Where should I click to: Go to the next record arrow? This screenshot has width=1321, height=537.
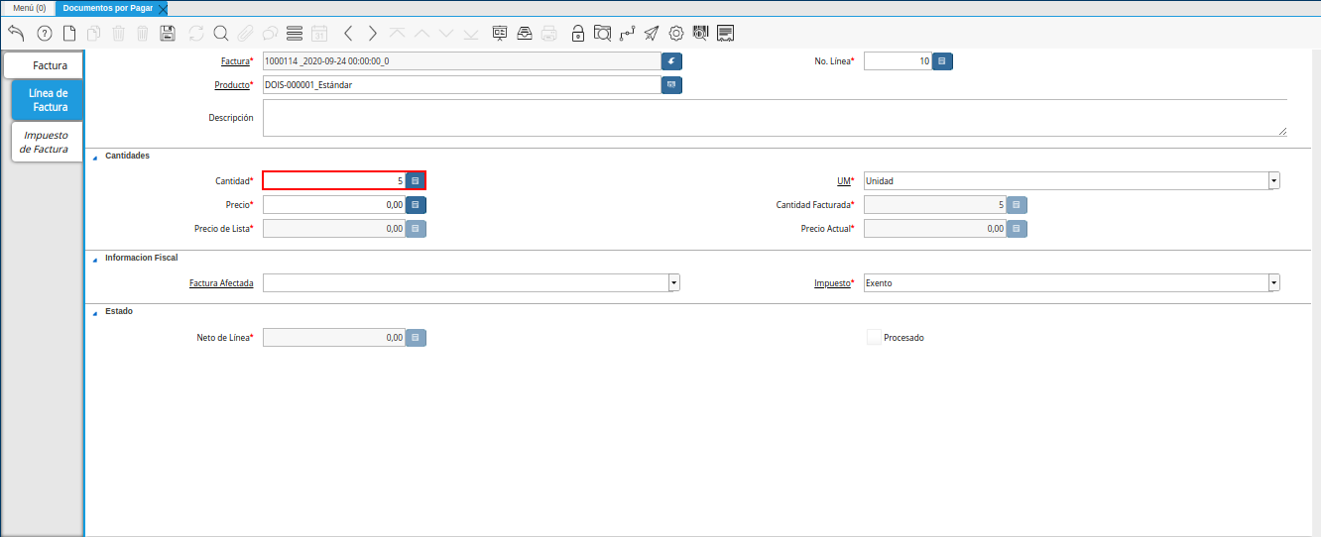(x=372, y=33)
